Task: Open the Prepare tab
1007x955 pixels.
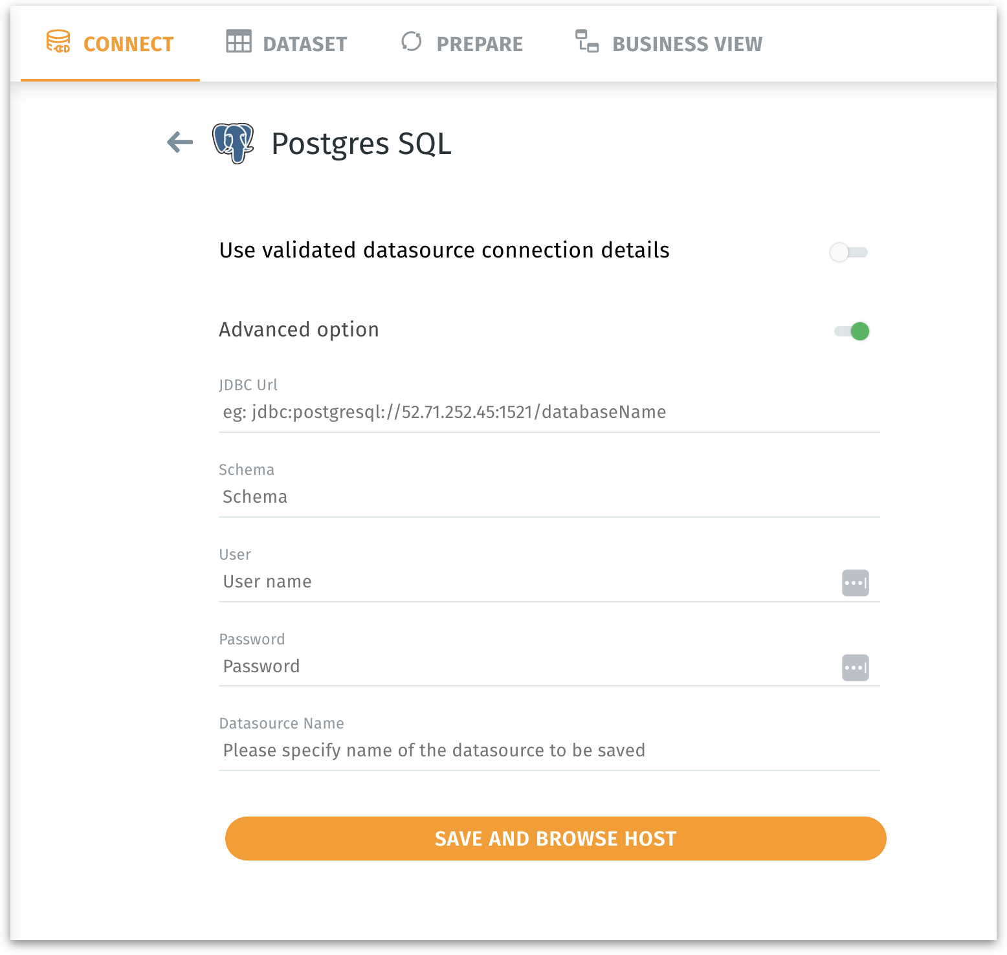Action: tap(480, 44)
